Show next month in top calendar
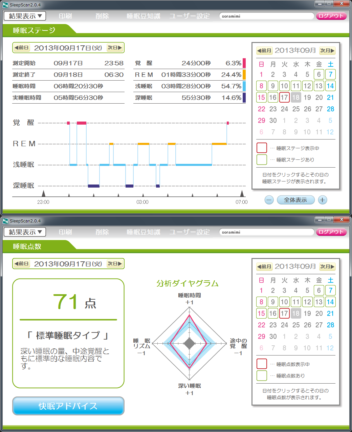 click(327, 50)
